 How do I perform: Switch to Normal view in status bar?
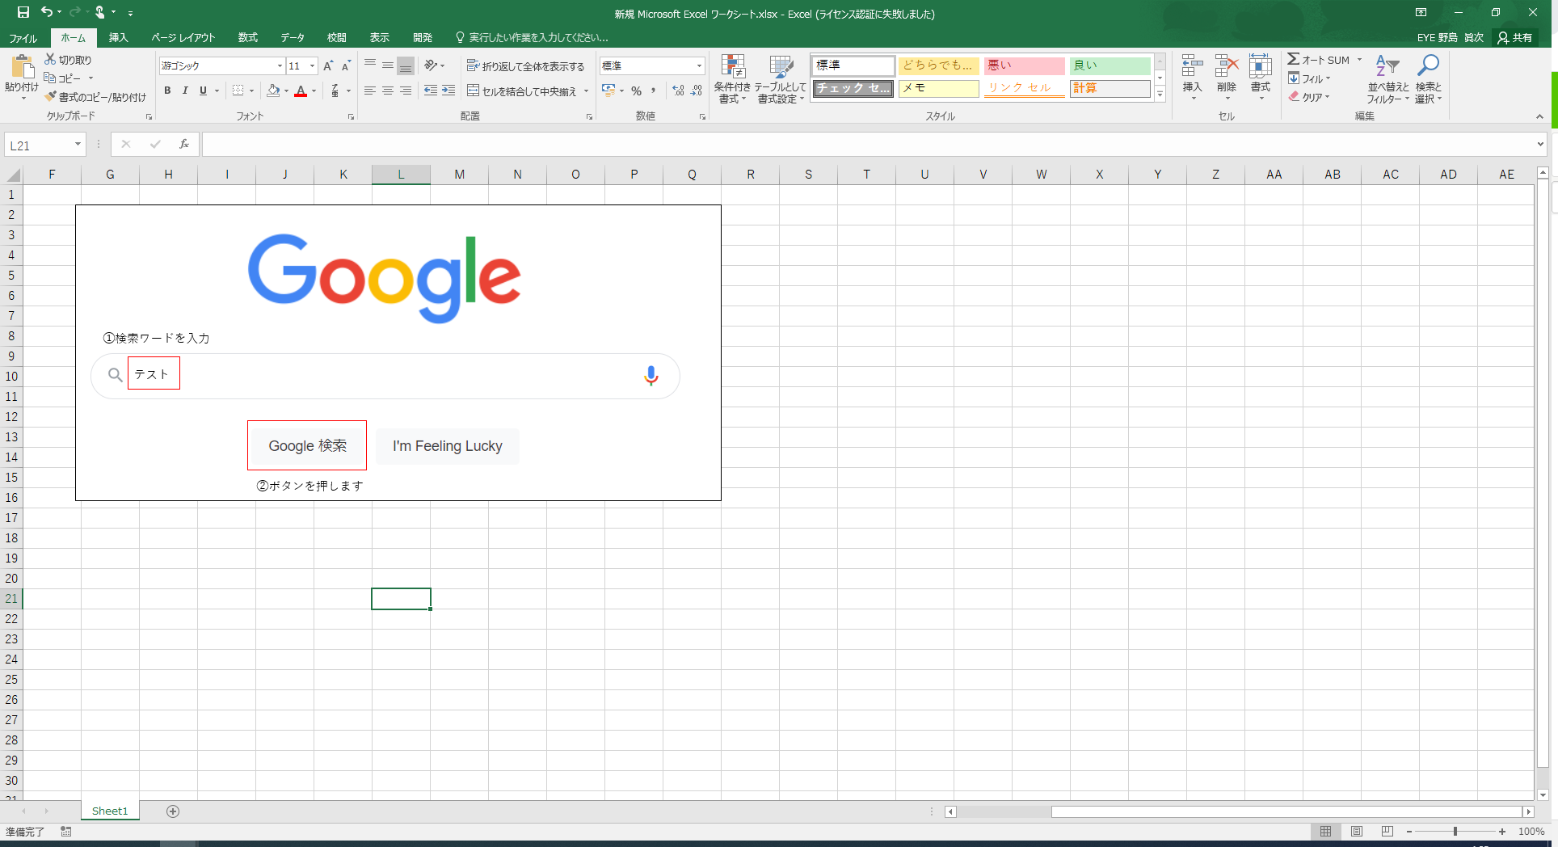[1326, 832]
